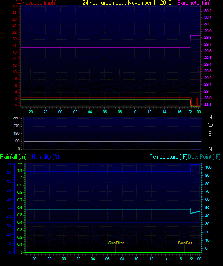Click the cyan temperature line

tap(108, 208)
